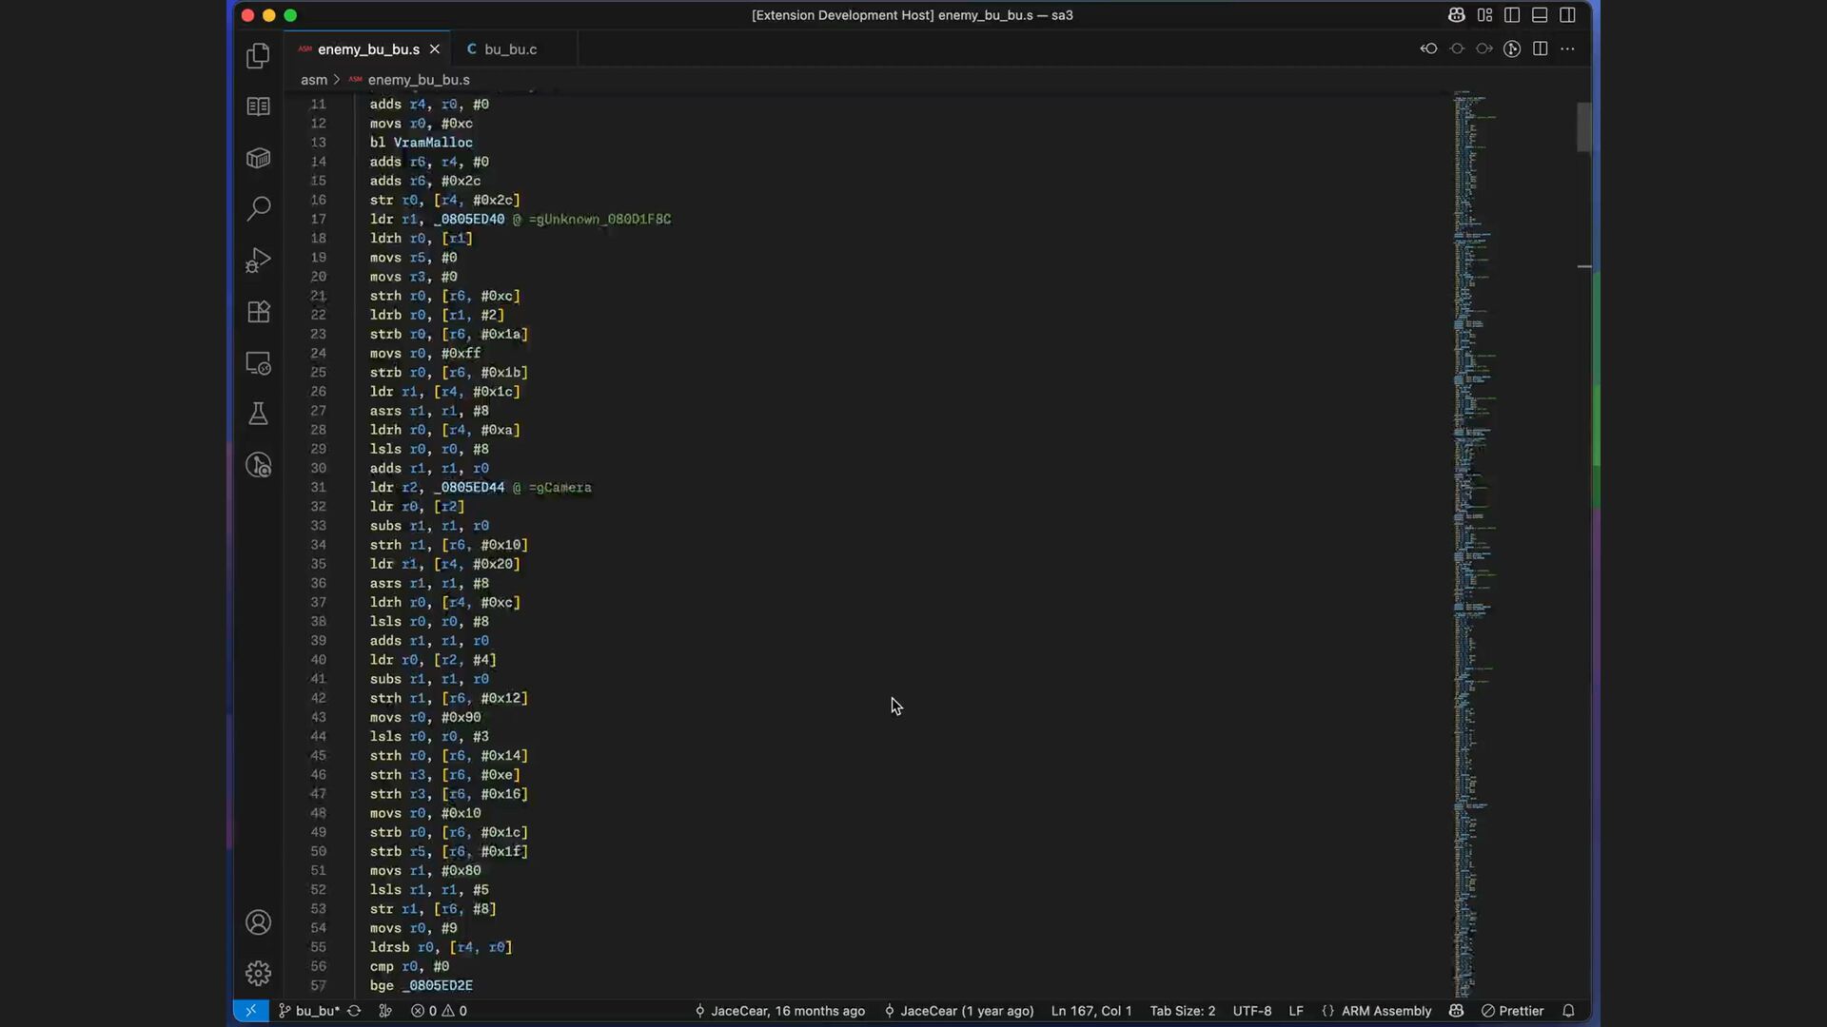Viewport: 1827px width, 1027px height.
Task: Open bu_bu* branch picker
Action: click(309, 1011)
